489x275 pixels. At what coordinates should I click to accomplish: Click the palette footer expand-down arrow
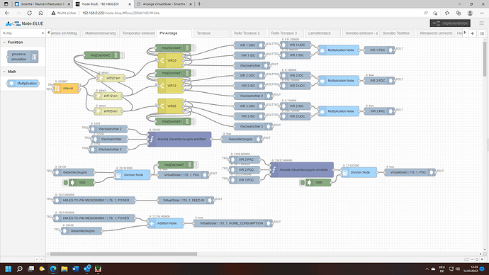41,259
